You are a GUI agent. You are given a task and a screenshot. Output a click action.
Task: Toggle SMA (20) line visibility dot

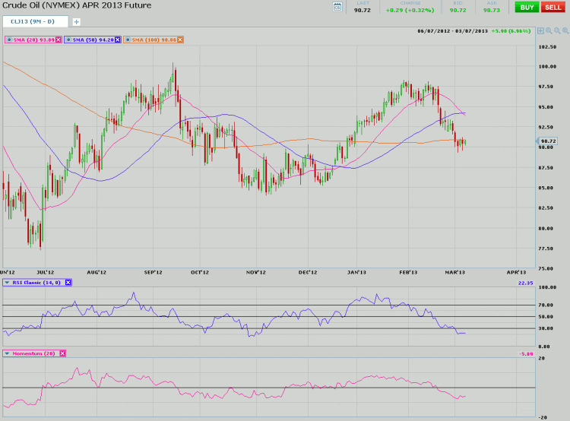tap(8, 39)
